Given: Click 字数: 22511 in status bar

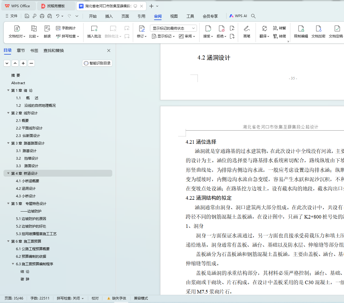Looking at the screenshot, I should 40,298.
